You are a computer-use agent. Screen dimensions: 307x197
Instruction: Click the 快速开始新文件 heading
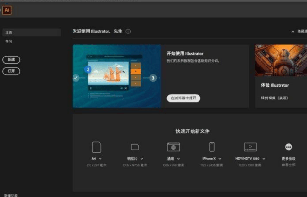(x=192, y=131)
